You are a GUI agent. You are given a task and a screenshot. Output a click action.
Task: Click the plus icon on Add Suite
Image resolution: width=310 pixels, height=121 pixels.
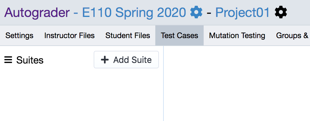(x=105, y=60)
